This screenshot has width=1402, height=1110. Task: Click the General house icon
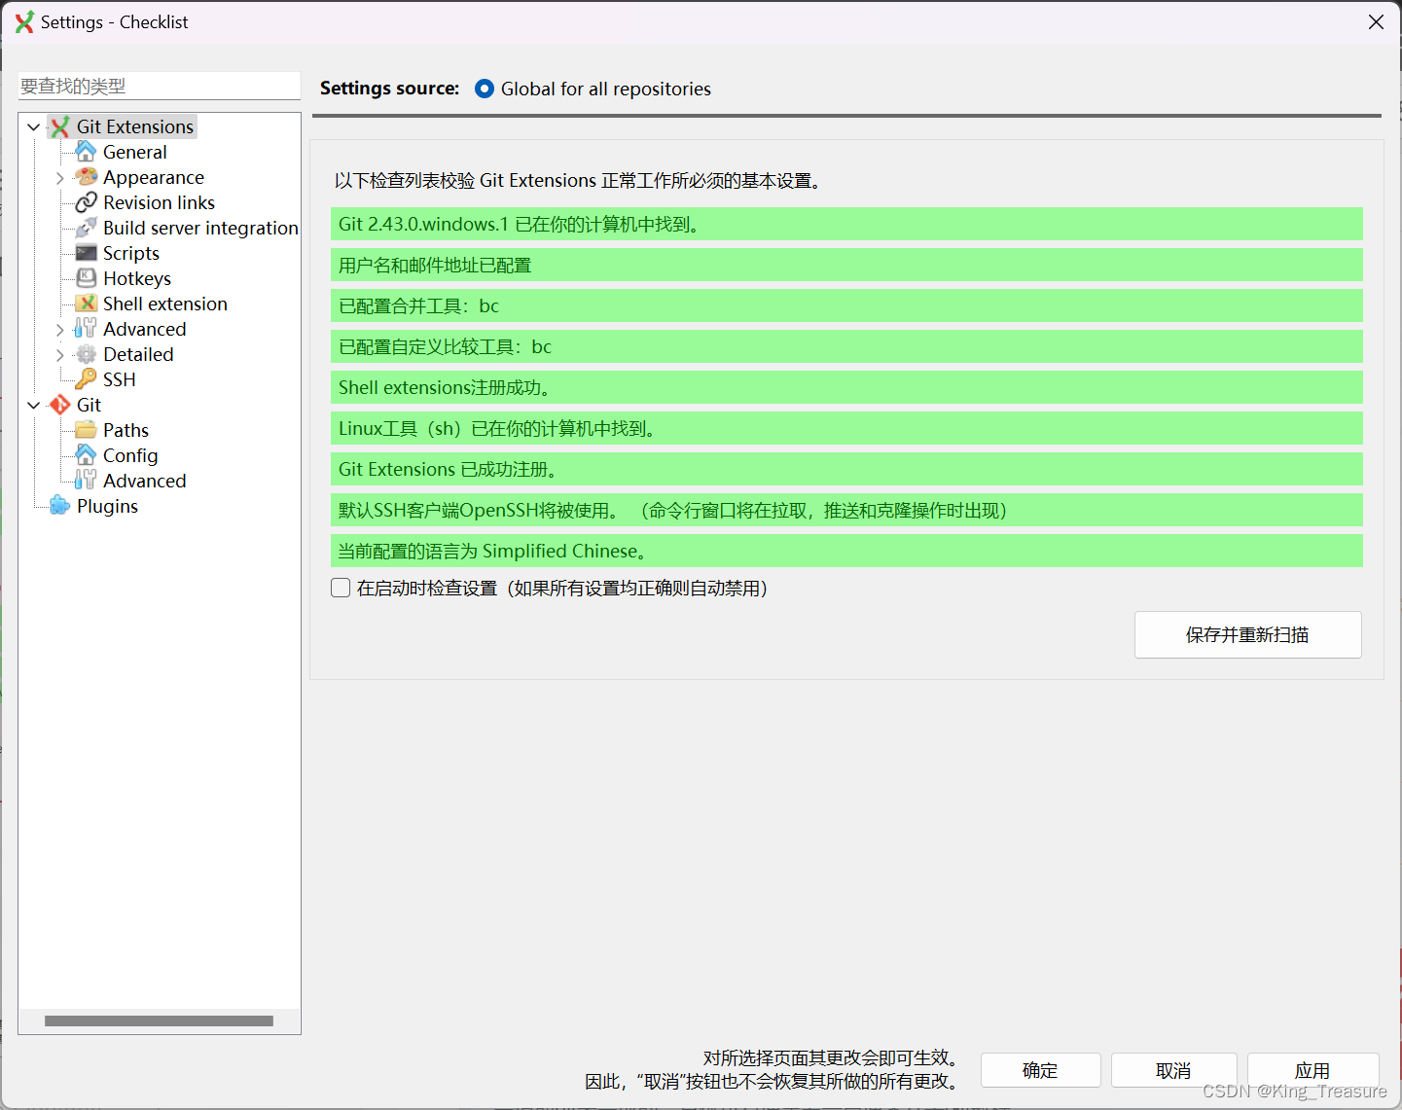(86, 152)
